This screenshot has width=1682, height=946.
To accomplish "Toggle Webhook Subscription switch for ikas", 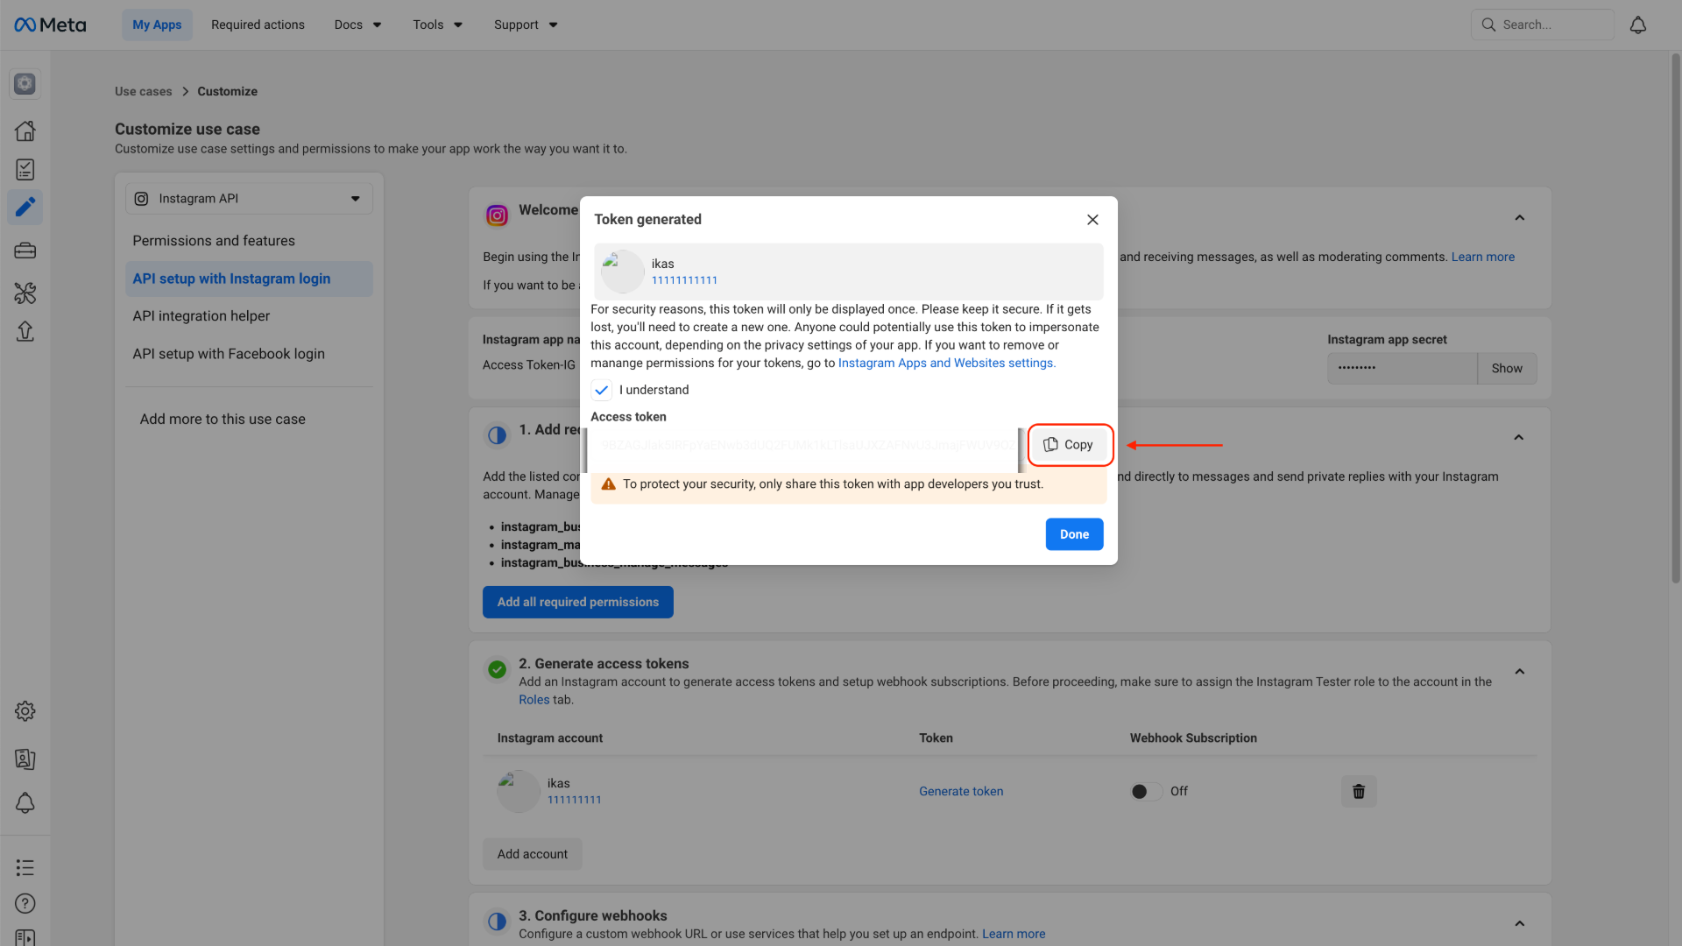I will click(1146, 791).
